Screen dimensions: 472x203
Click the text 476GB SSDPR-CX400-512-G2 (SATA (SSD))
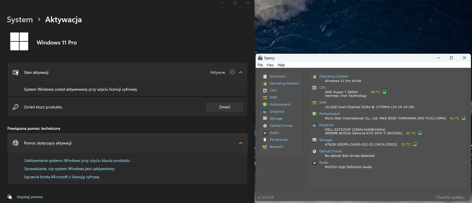pos(361,144)
